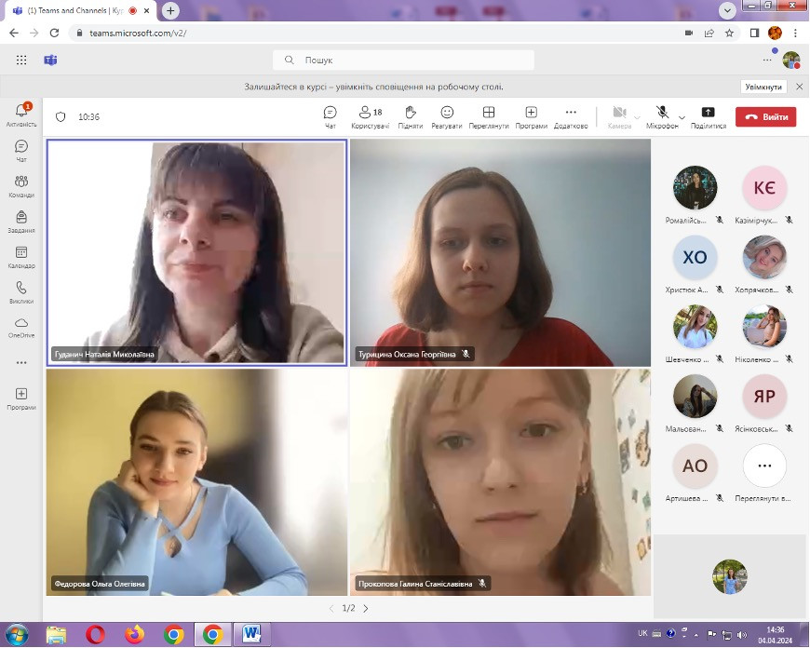810x648 pixels.
Task: Select Гуданич Наталія Миколаївна video tile
Action: pos(196,252)
